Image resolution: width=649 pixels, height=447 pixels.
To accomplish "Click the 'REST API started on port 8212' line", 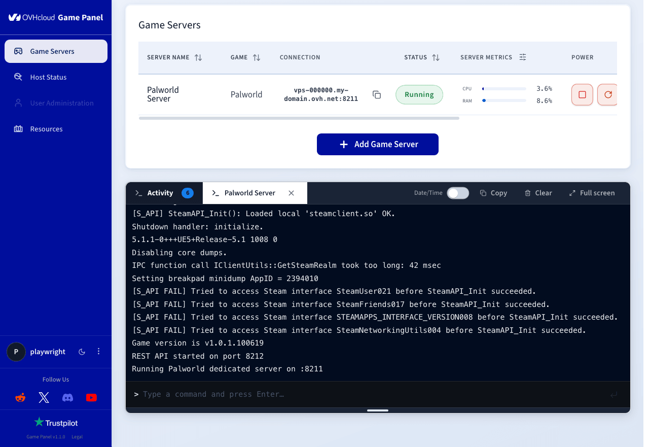I will point(198,356).
